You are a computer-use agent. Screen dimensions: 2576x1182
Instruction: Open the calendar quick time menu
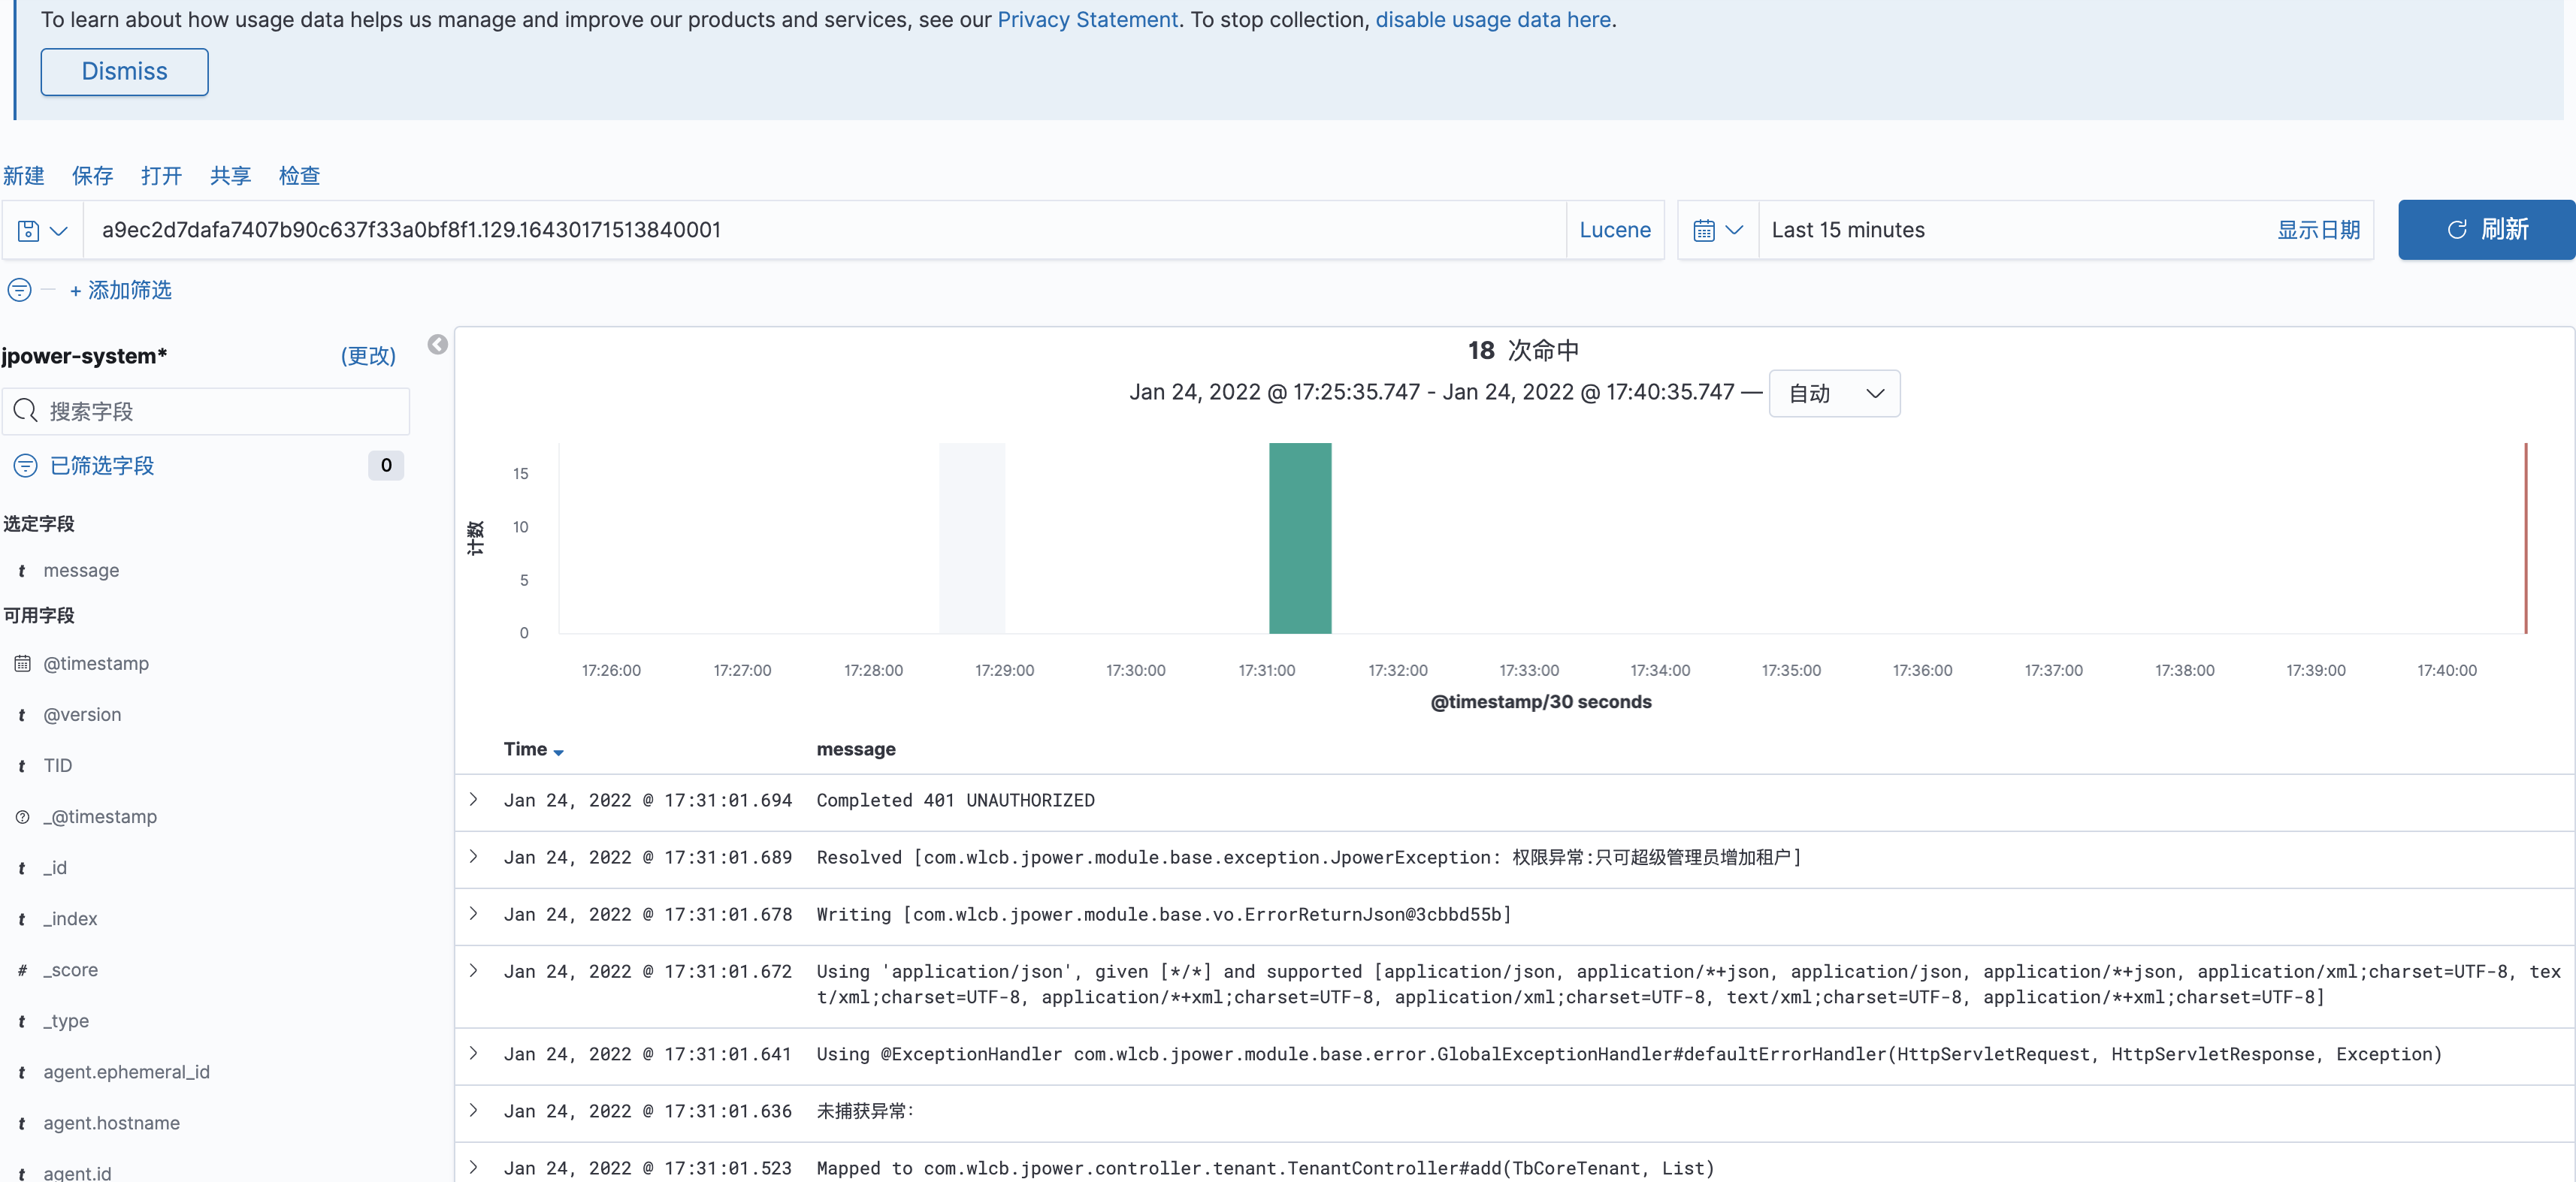tap(1717, 231)
